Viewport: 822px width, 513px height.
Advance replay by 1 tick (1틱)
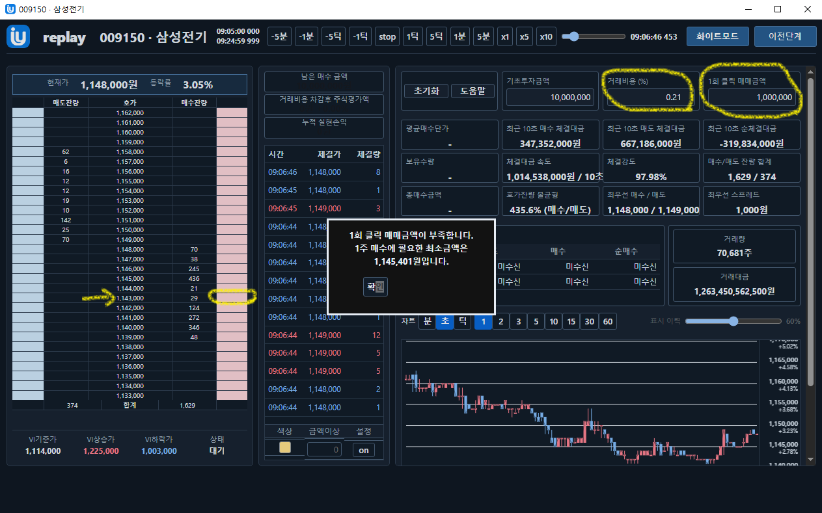[x=413, y=36]
